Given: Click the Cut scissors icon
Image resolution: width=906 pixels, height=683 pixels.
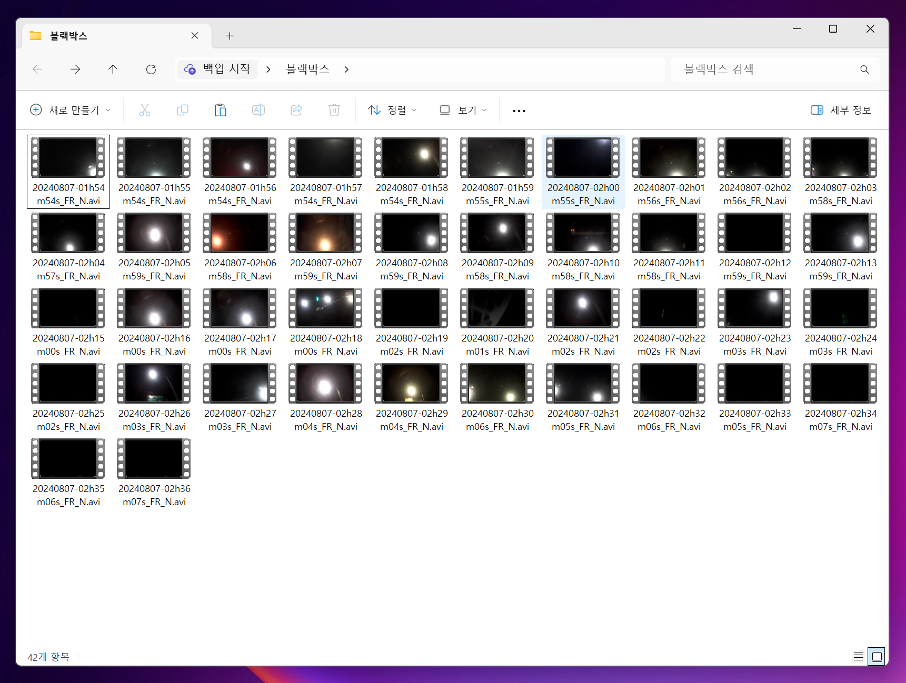Looking at the screenshot, I should [145, 110].
